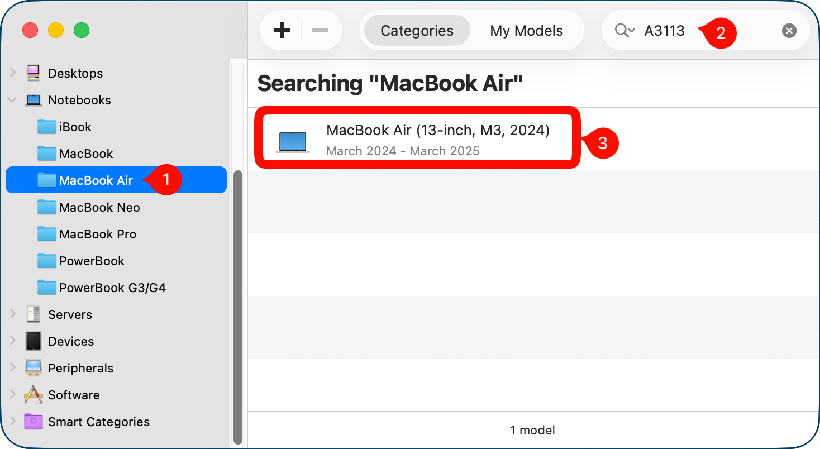Select the MacBook Neo folder label
Image resolution: width=820 pixels, height=449 pixels.
click(99, 207)
